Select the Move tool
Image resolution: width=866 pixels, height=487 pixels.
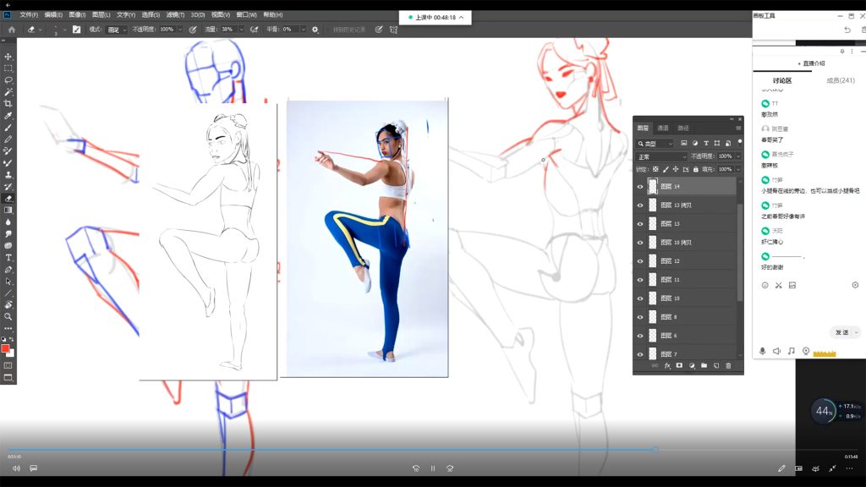tap(8, 57)
